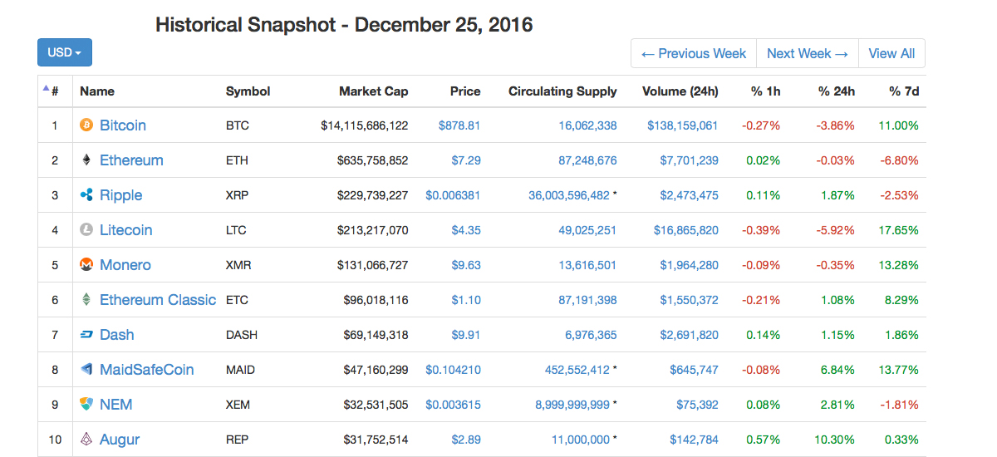The width and height of the screenshot is (997, 457).
Task: Click the Ripple logo icon
Action: (86, 195)
